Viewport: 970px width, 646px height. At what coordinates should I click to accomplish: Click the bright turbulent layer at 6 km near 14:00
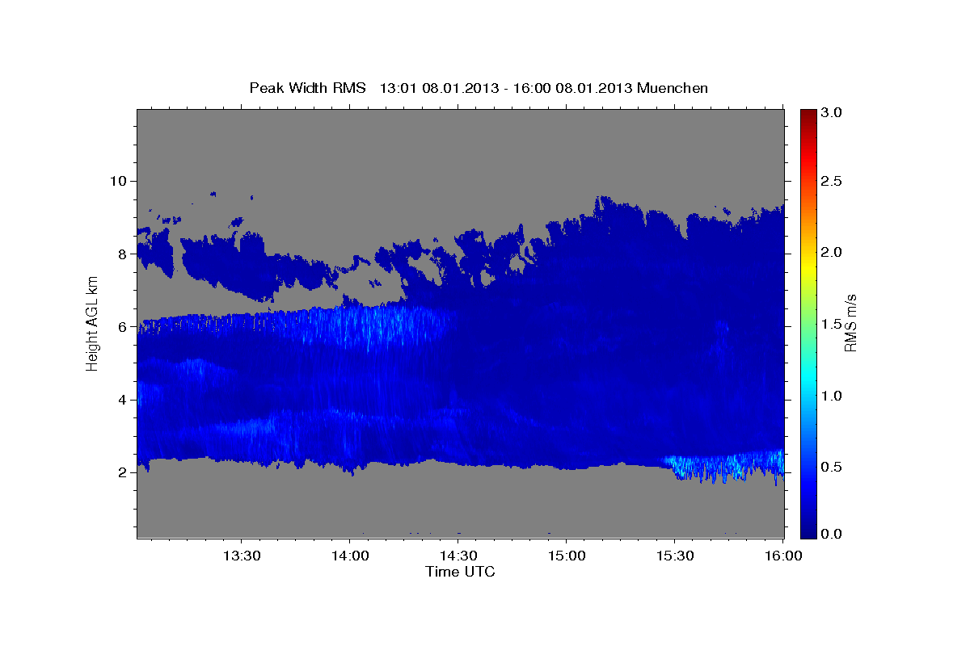[x=372, y=325]
